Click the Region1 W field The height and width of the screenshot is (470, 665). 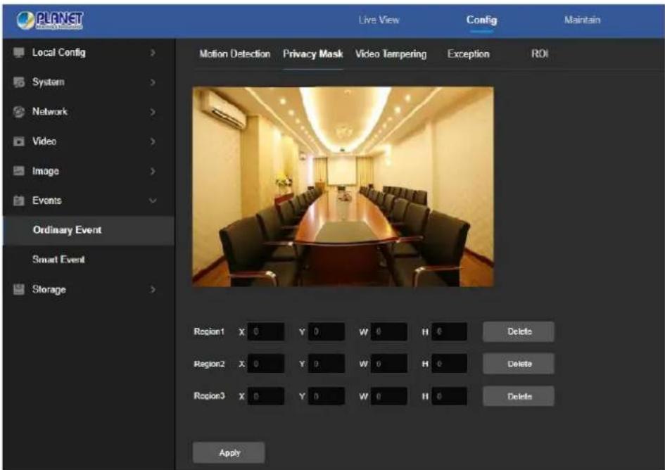pyautogui.click(x=389, y=331)
